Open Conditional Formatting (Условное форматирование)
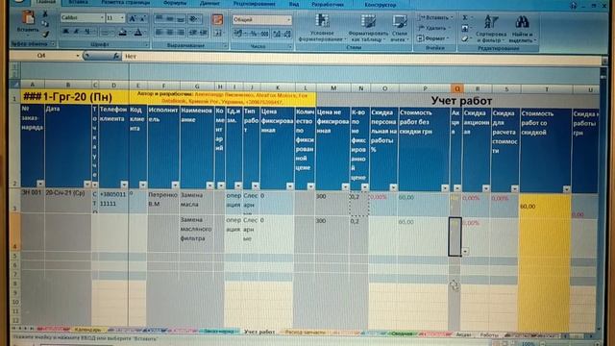 (322, 28)
